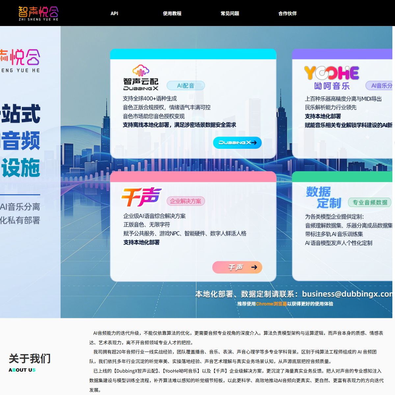395x395 pixels.
Task: Select the AI配音 tag badge
Action: [186, 86]
